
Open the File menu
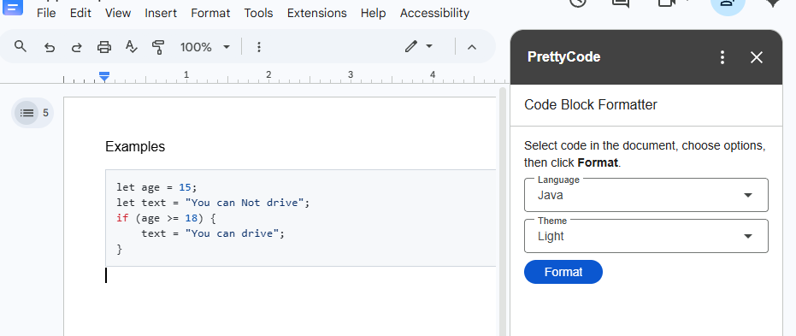[46, 13]
